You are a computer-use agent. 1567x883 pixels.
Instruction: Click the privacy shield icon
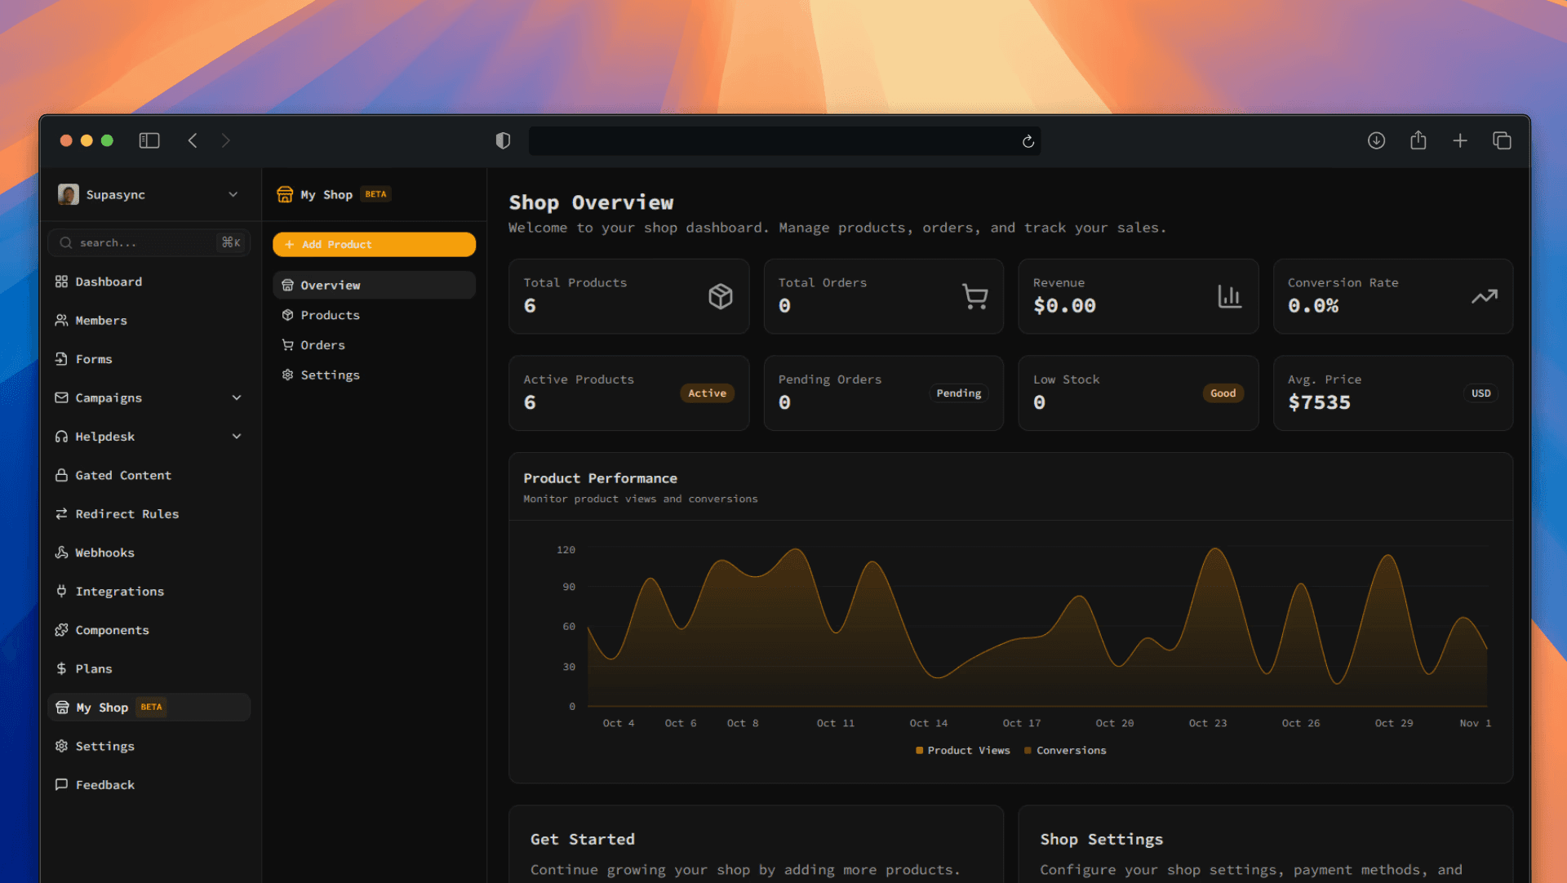pos(503,140)
